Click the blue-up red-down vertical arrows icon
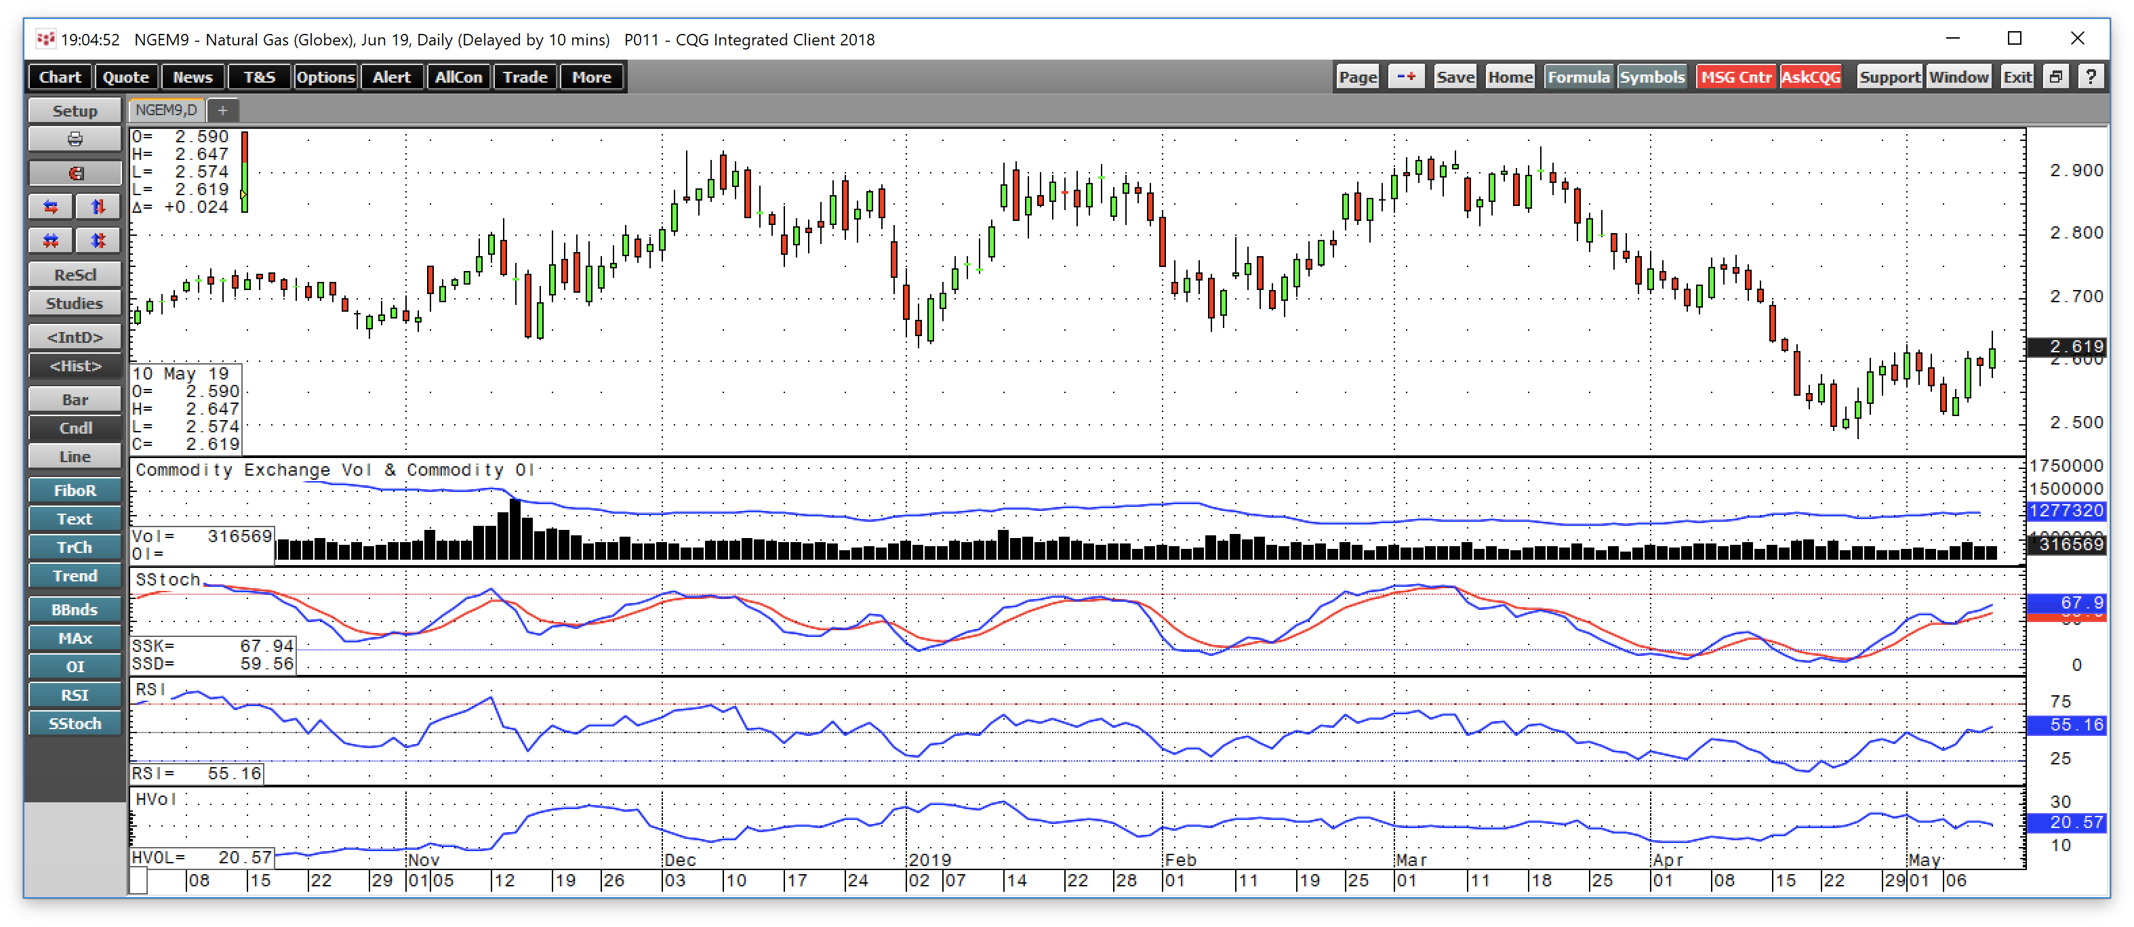 point(98,206)
